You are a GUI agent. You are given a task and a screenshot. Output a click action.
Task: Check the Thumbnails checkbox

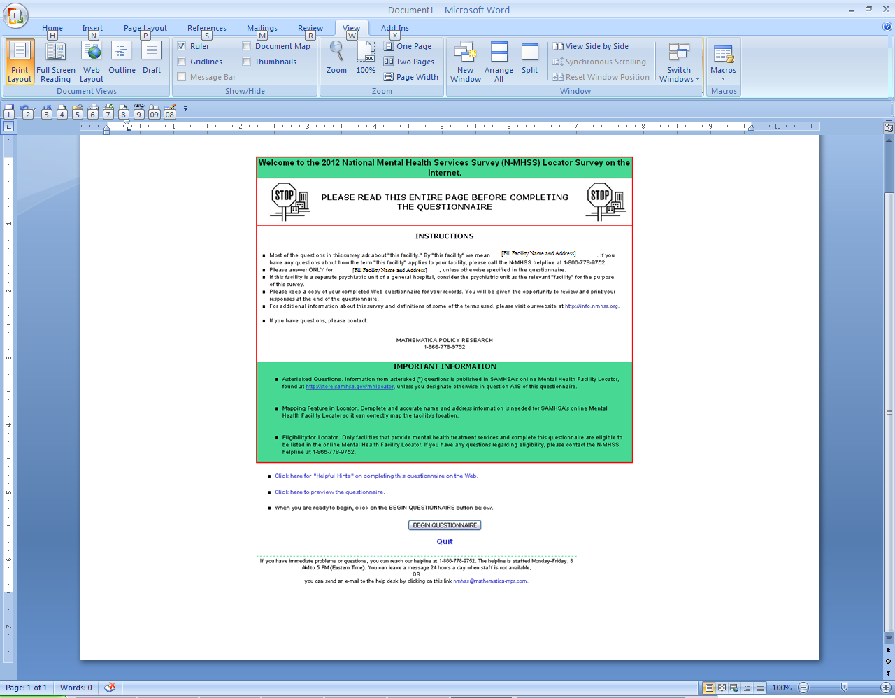click(247, 62)
